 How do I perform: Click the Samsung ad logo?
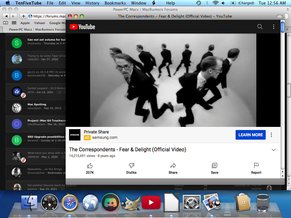(x=75, y=135)
